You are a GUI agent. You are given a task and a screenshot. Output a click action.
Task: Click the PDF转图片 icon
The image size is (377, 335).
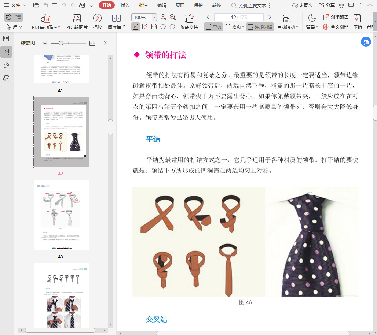click(x=77, y=18)
